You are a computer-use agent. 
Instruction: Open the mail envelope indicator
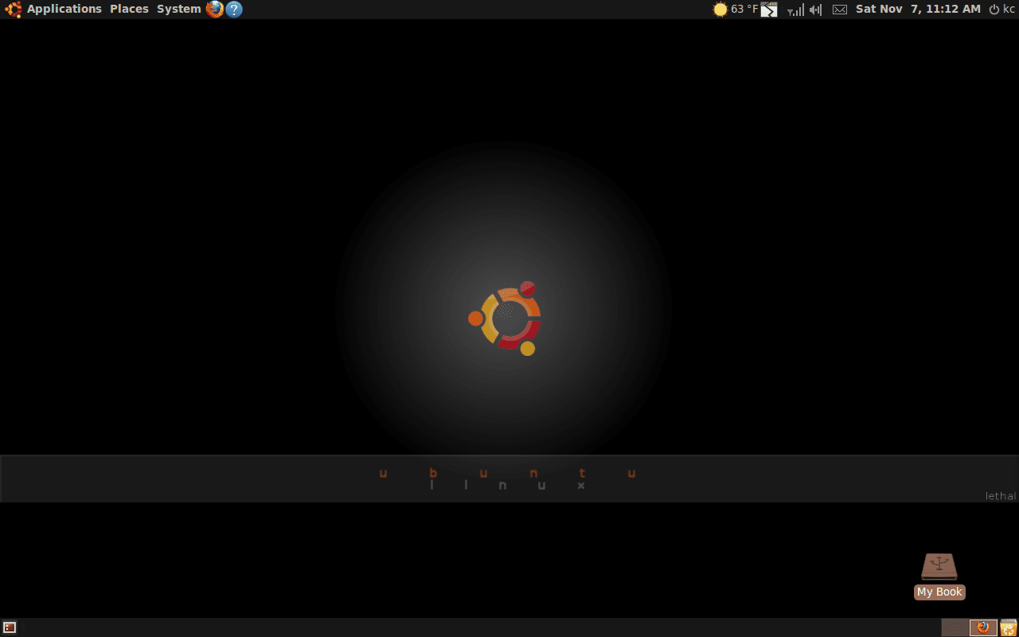840,10
